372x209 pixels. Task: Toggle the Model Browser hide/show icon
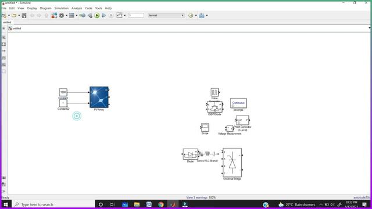4,28
